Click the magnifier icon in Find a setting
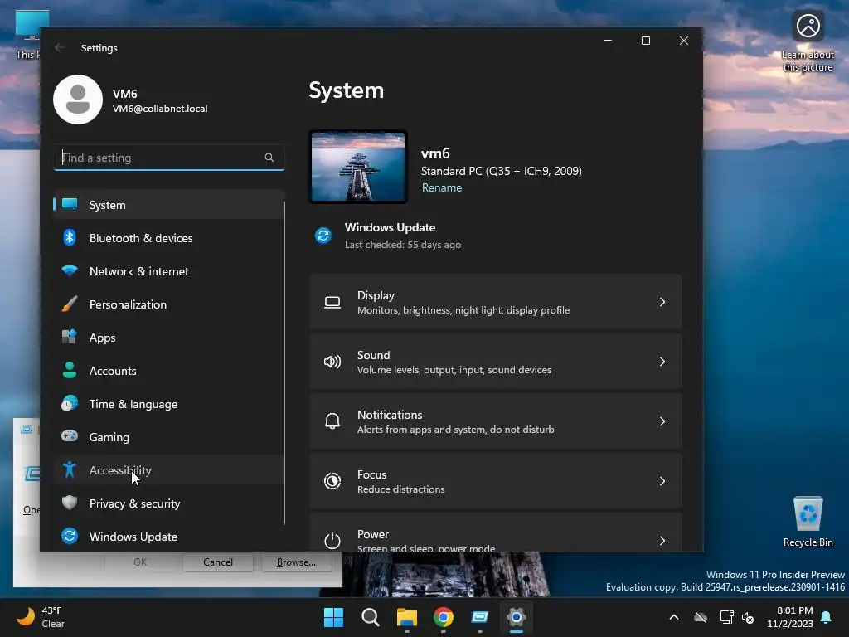Viewport: 849px width, 637px height. tap(269, 158)
